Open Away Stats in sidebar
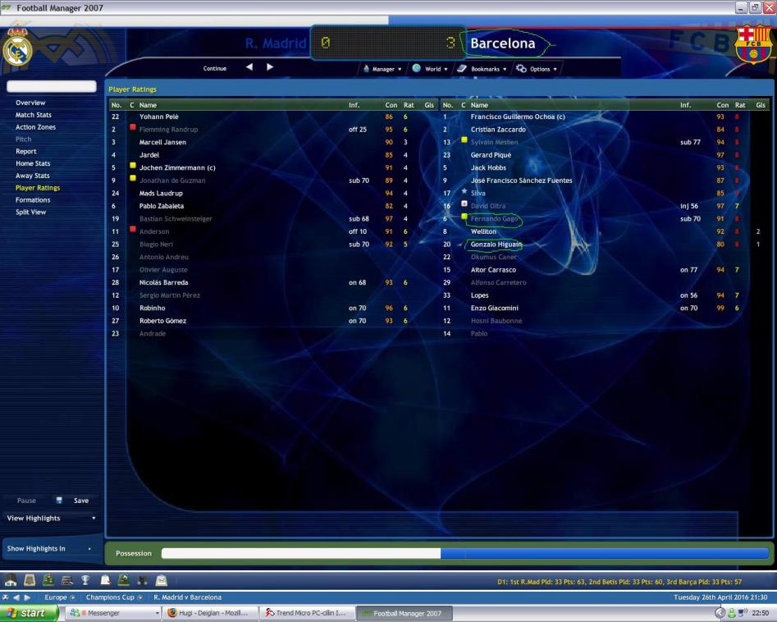Image resolution: width=777 pixels, height=622 pixels. click(x=32, y=176)
